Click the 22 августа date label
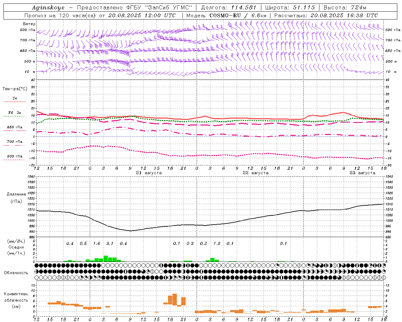This screenshot has height=322, width=402. click(256, 173)
